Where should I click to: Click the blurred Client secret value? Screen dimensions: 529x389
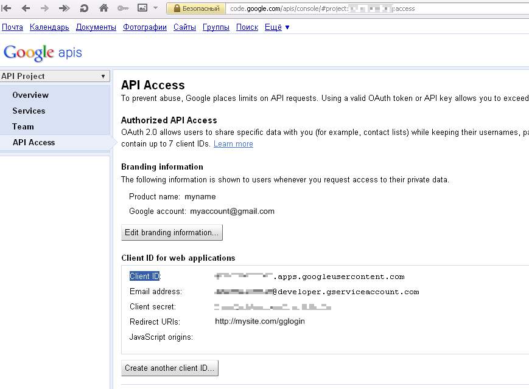pyautogui.click(x=273, y=307)
